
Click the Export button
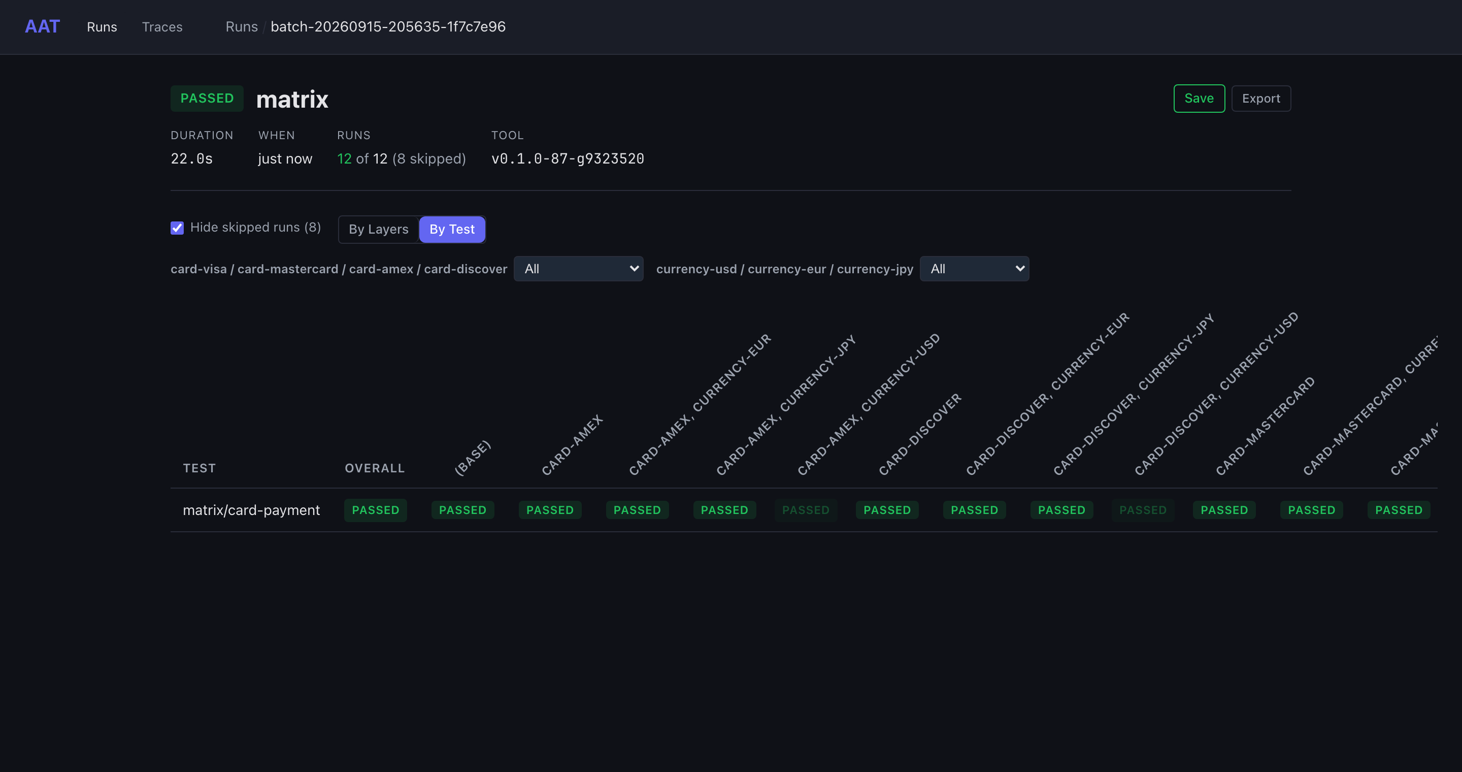pos(1260,98)
